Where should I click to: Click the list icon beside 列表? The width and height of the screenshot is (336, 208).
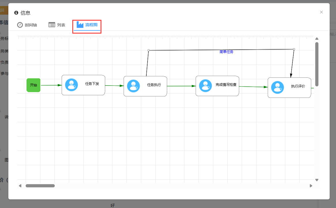pyautogui.click(x=52, y=25)
